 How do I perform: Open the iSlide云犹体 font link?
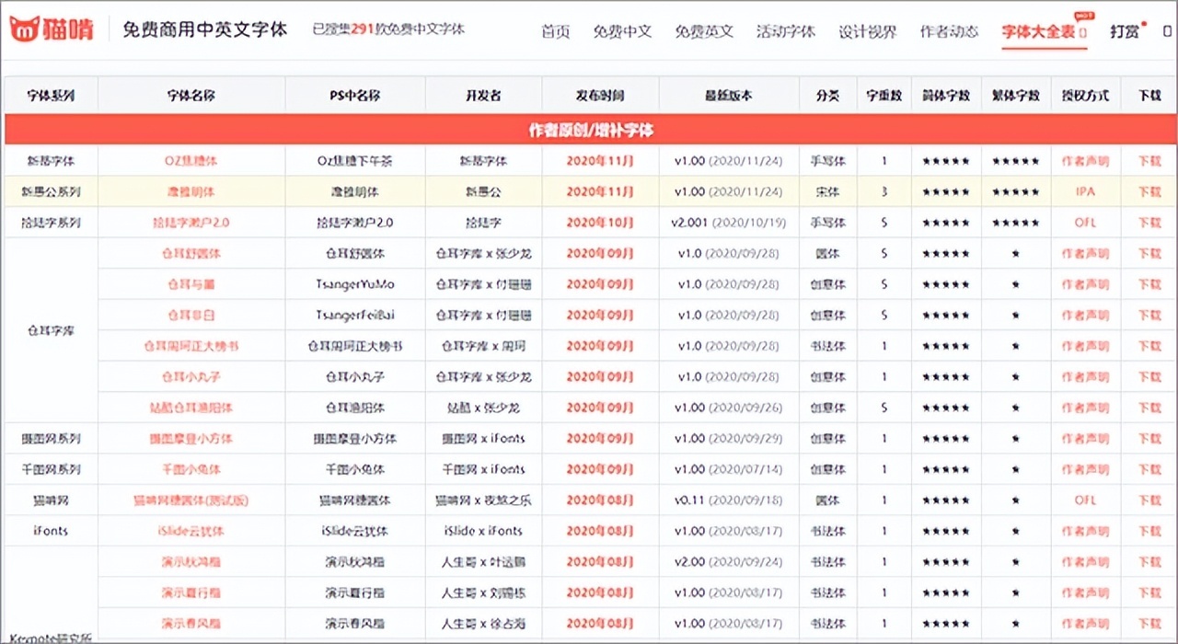191,531
